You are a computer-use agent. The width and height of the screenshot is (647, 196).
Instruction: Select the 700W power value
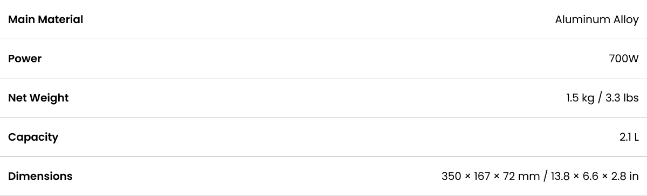pyautogui.click(x=624, y=59)
